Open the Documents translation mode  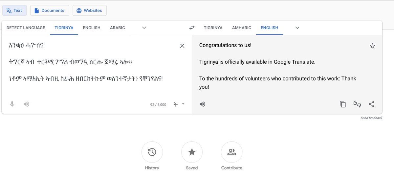tap(50, 11)
